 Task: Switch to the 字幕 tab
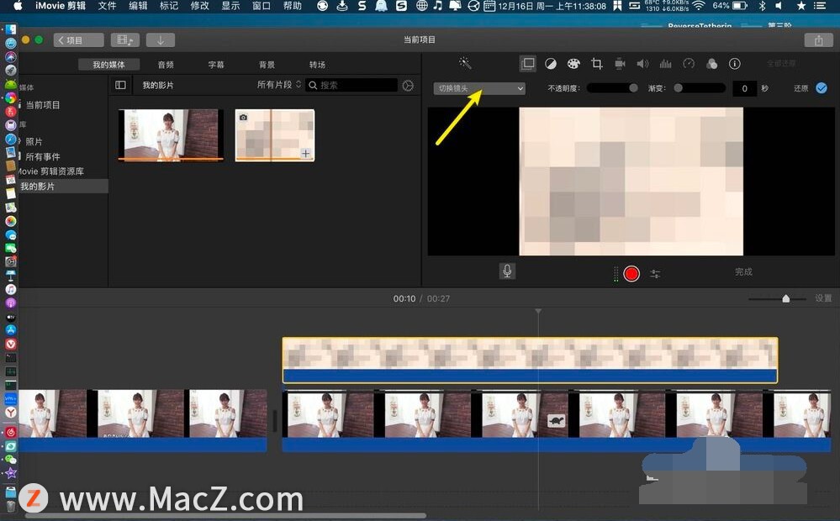(216, 64)
